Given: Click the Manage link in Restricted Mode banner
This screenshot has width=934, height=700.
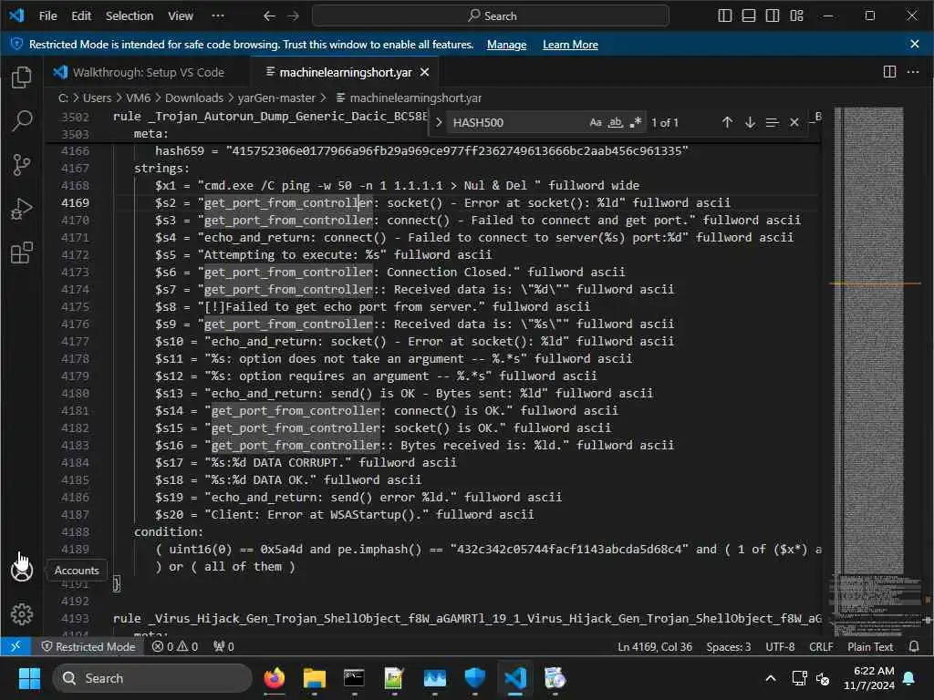Looking at the screenshot, I should 506,45.
